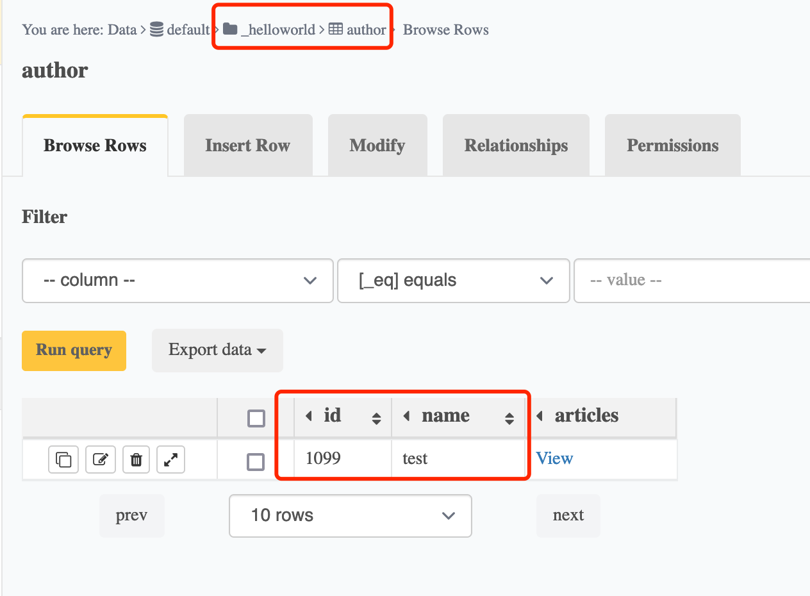
Task: Open the [_eq] equals operator dropdown
Action: point(453,281)
